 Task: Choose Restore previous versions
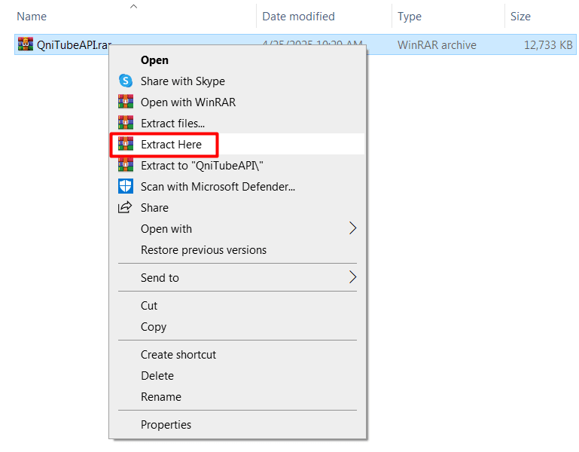(x=236, y=249)
